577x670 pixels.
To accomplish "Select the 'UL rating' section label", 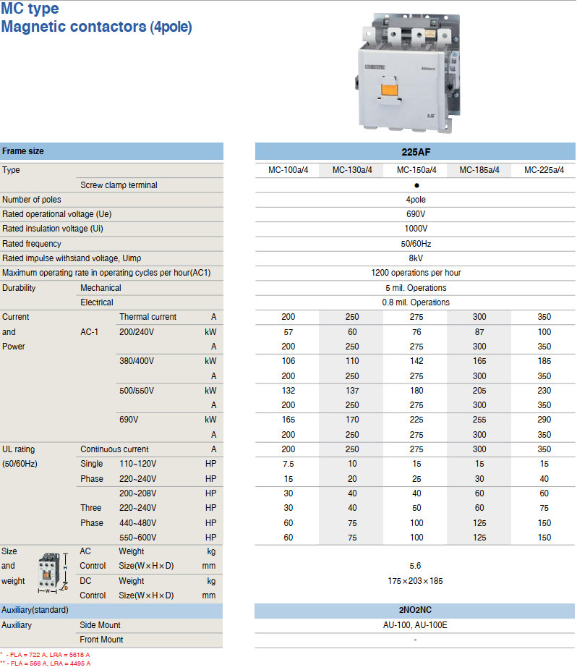I will click(18, 449).
